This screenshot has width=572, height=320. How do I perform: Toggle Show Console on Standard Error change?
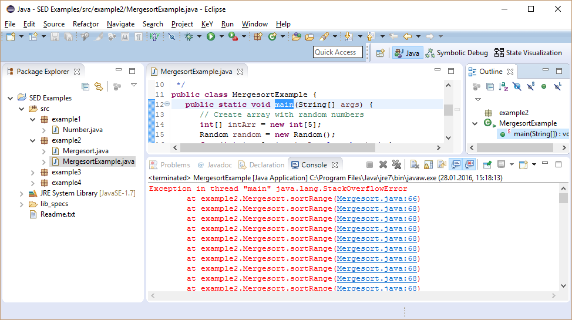469,165
